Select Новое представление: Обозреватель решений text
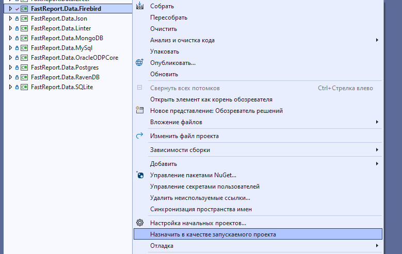The image size is (402, 254). [216, 111]
